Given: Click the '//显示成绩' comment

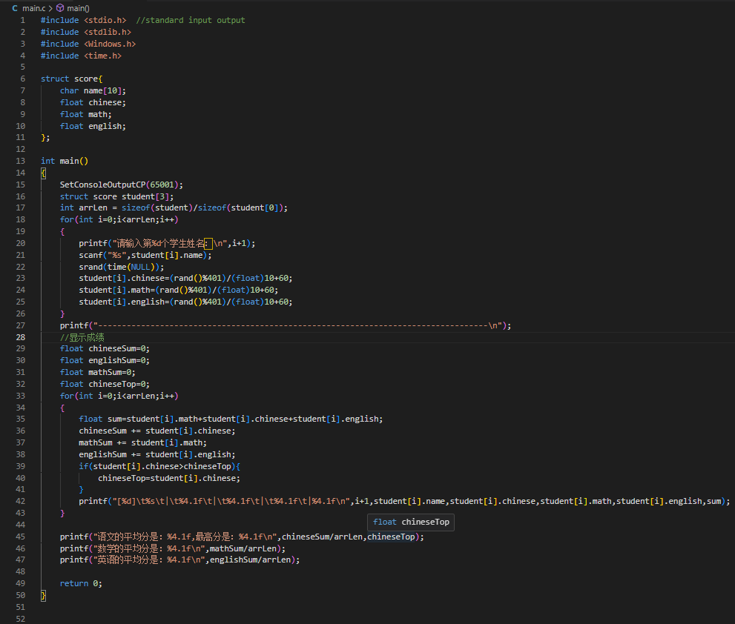Looking at the screenshot, I should (82, 337).
